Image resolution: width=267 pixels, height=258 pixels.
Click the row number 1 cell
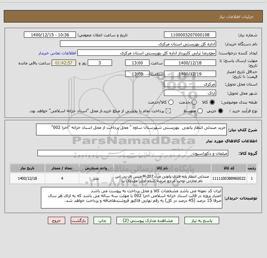tap(252, 178)
